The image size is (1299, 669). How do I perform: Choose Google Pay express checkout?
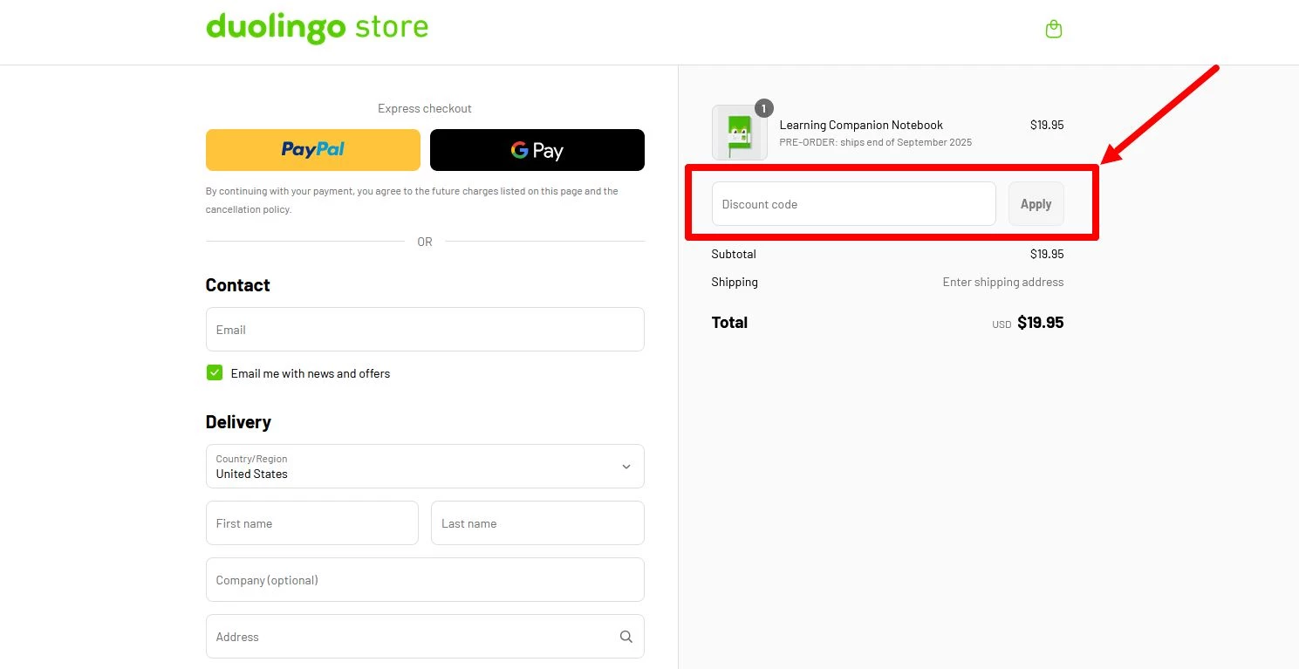(537, 150)
